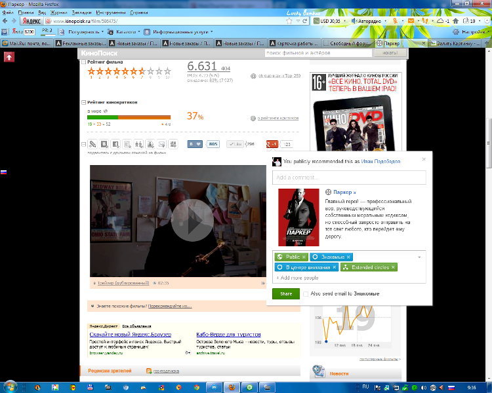Open the Кабо-Верде для туристов ad link
The height and width of the screenshot is (393, 492).
click(228, 335)
